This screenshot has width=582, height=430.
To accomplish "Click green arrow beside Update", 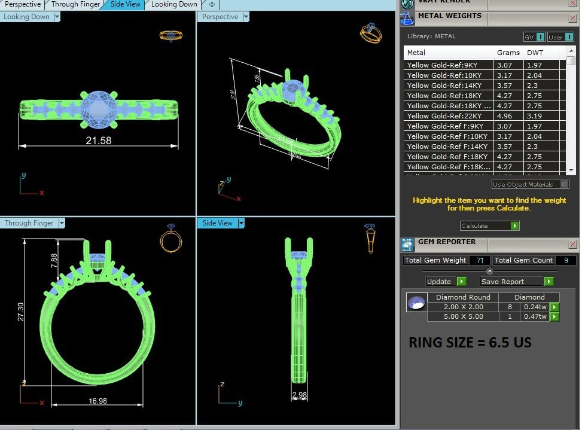I will (x=461, y=282).
